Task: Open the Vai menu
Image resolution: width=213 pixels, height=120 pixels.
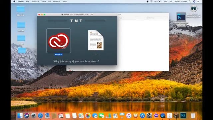Action: [50, 1]
